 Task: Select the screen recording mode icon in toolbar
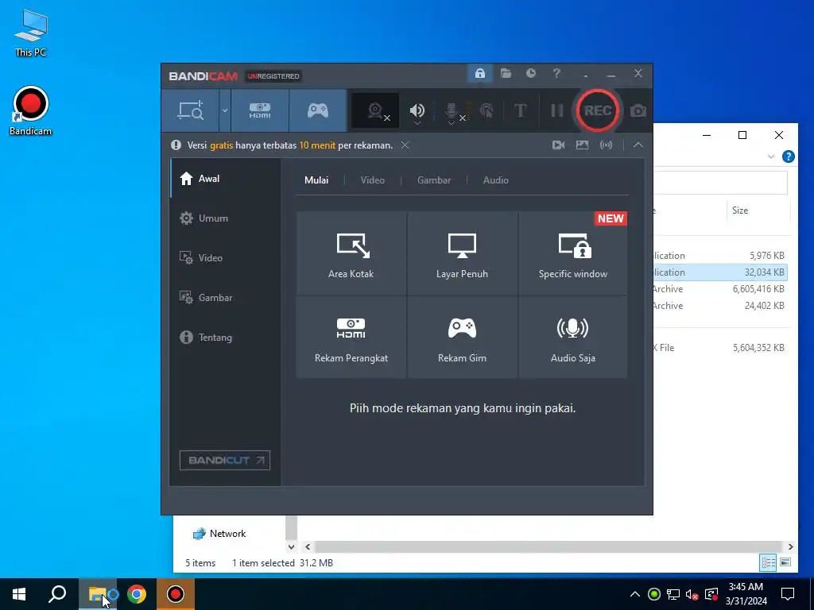click(x=191, y=110)
